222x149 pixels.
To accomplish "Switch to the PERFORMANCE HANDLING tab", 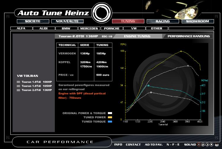I will click(x=189, y=36).
